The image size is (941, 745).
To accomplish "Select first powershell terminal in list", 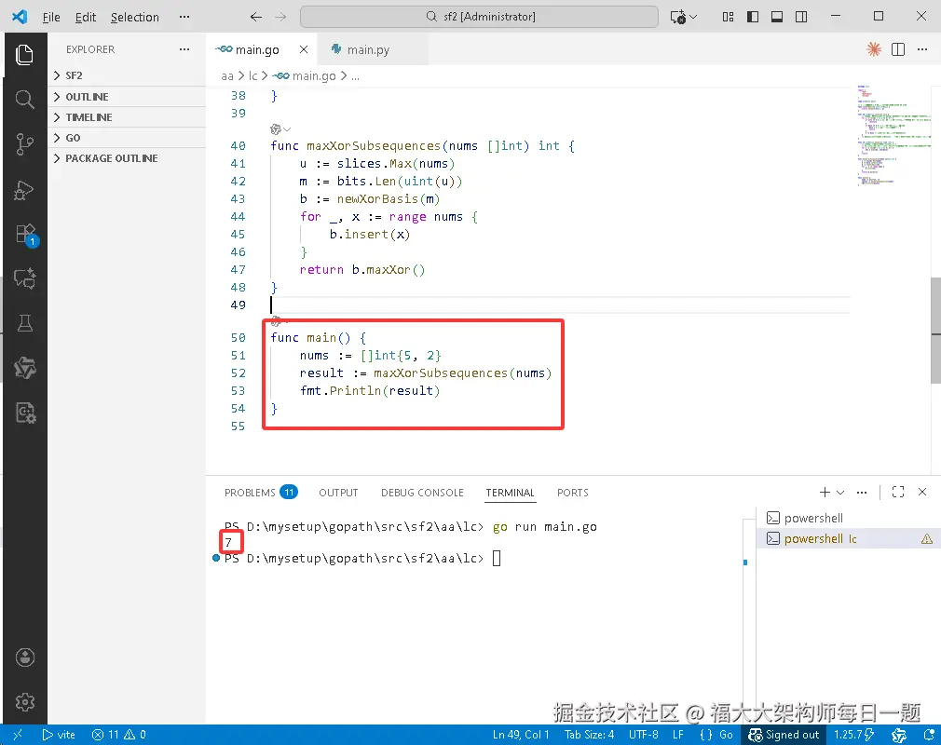I will pos(848,518).
